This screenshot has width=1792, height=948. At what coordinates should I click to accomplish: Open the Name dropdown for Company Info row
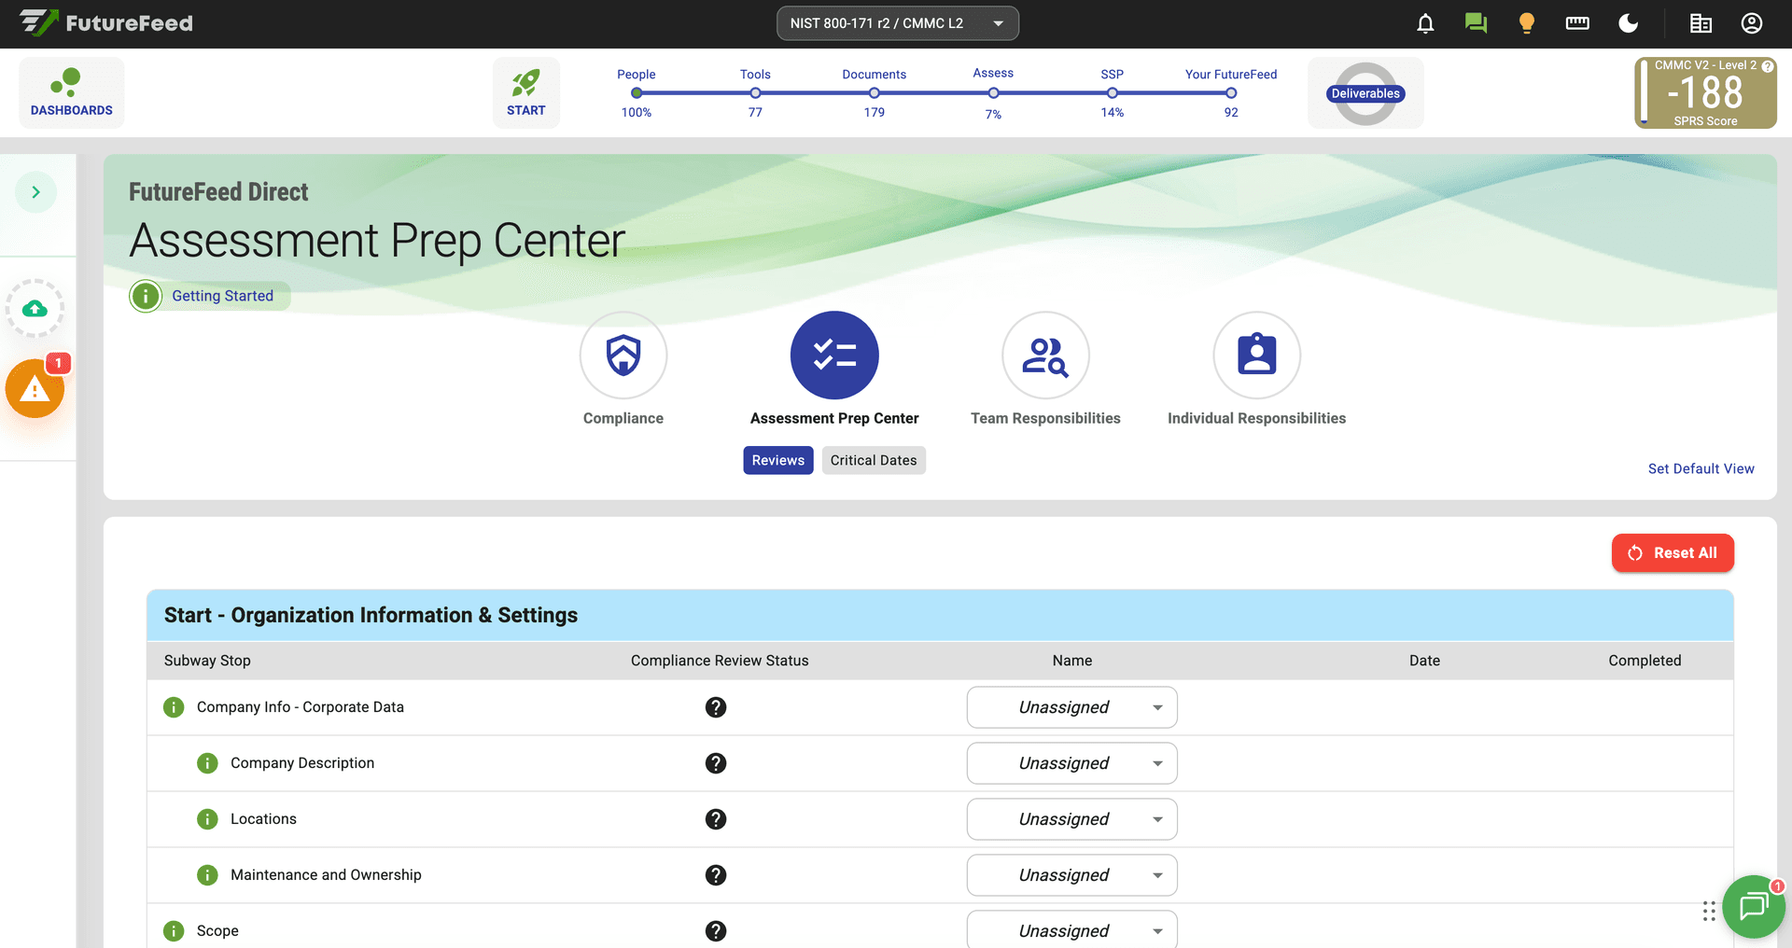[1071, 707]
